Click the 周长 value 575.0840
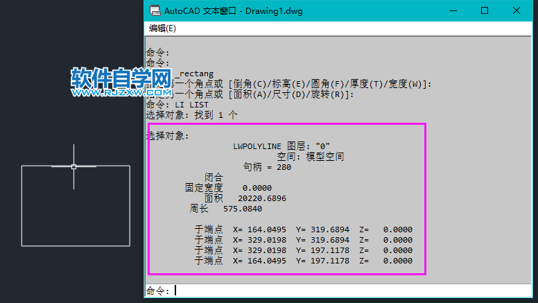Image resolution: width=538 pixels, height=303 pixels. pos(243,209)
